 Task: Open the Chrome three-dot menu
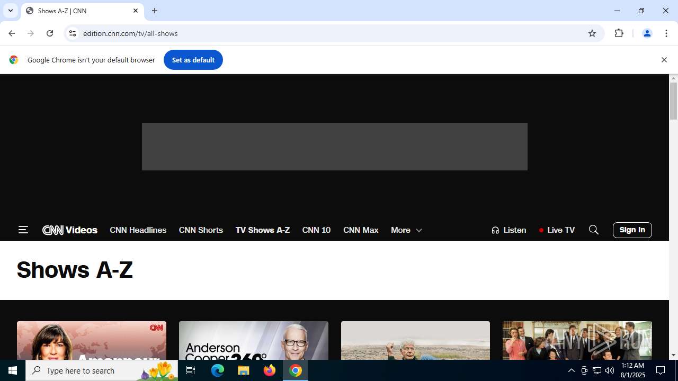pos(666,33)
